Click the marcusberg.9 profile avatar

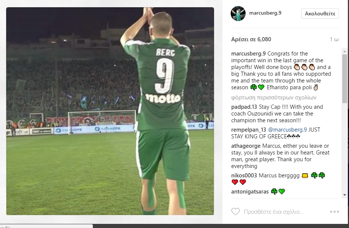pos(238,13)
